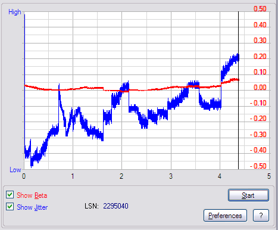Image resolution: width=278 pixels, height=230 pixels.
Task: Click the Start button
Action: click(248, 195)
